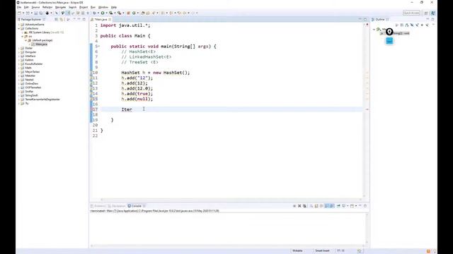Open the Debug icon's dropdown arrow
Image resolution: width=453 pixels, height=254 pixels.
pyautogui.click(x=98, y=13)
